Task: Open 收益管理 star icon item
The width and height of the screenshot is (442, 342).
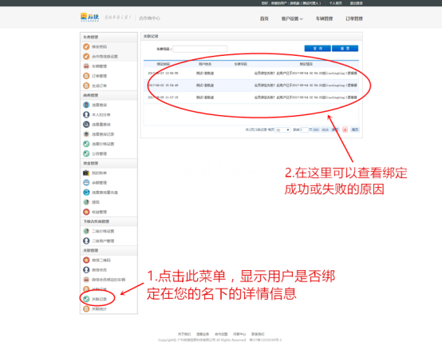Action: point(95,212)
